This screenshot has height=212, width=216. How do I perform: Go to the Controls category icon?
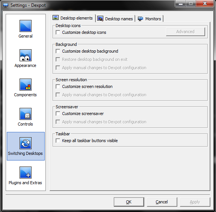(x=26, y=114)
